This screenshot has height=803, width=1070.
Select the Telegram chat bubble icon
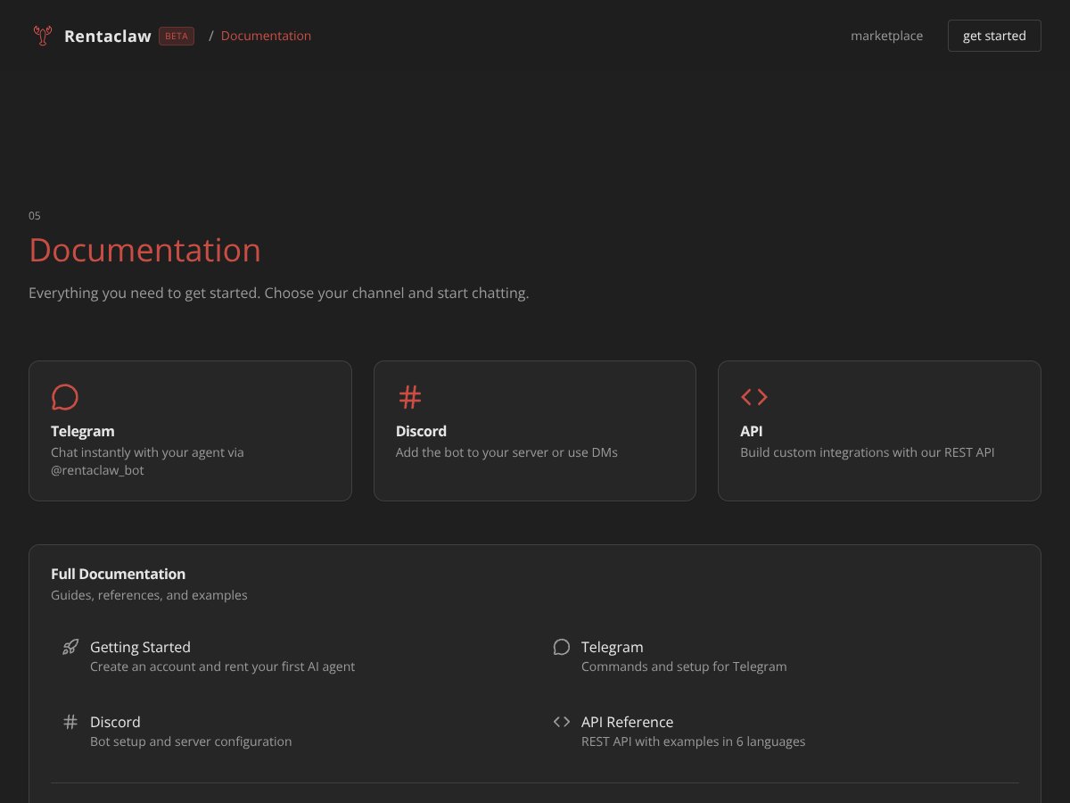click(x=64, y=397)
